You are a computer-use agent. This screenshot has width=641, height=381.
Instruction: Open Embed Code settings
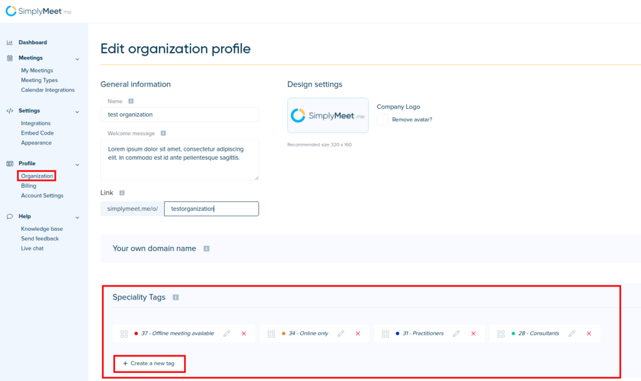coord(37,133)
